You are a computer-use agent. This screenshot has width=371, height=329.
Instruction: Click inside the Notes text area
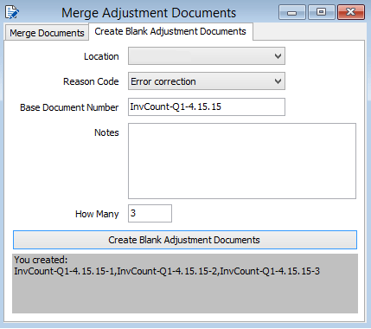tap(242, 161)
